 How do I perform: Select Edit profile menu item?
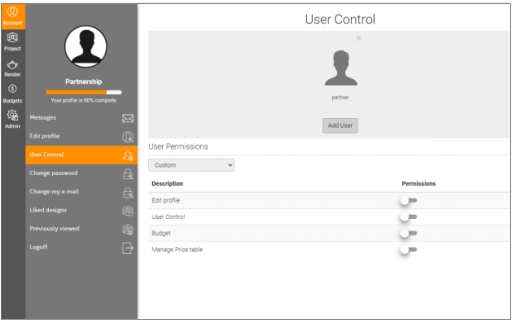(82, 136)
